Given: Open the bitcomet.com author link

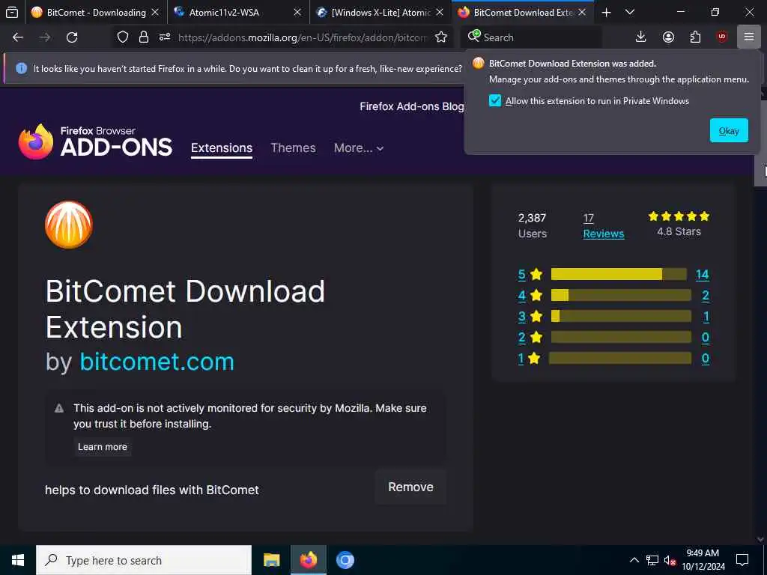Looking at the screenshot, I should coord(157,362).
